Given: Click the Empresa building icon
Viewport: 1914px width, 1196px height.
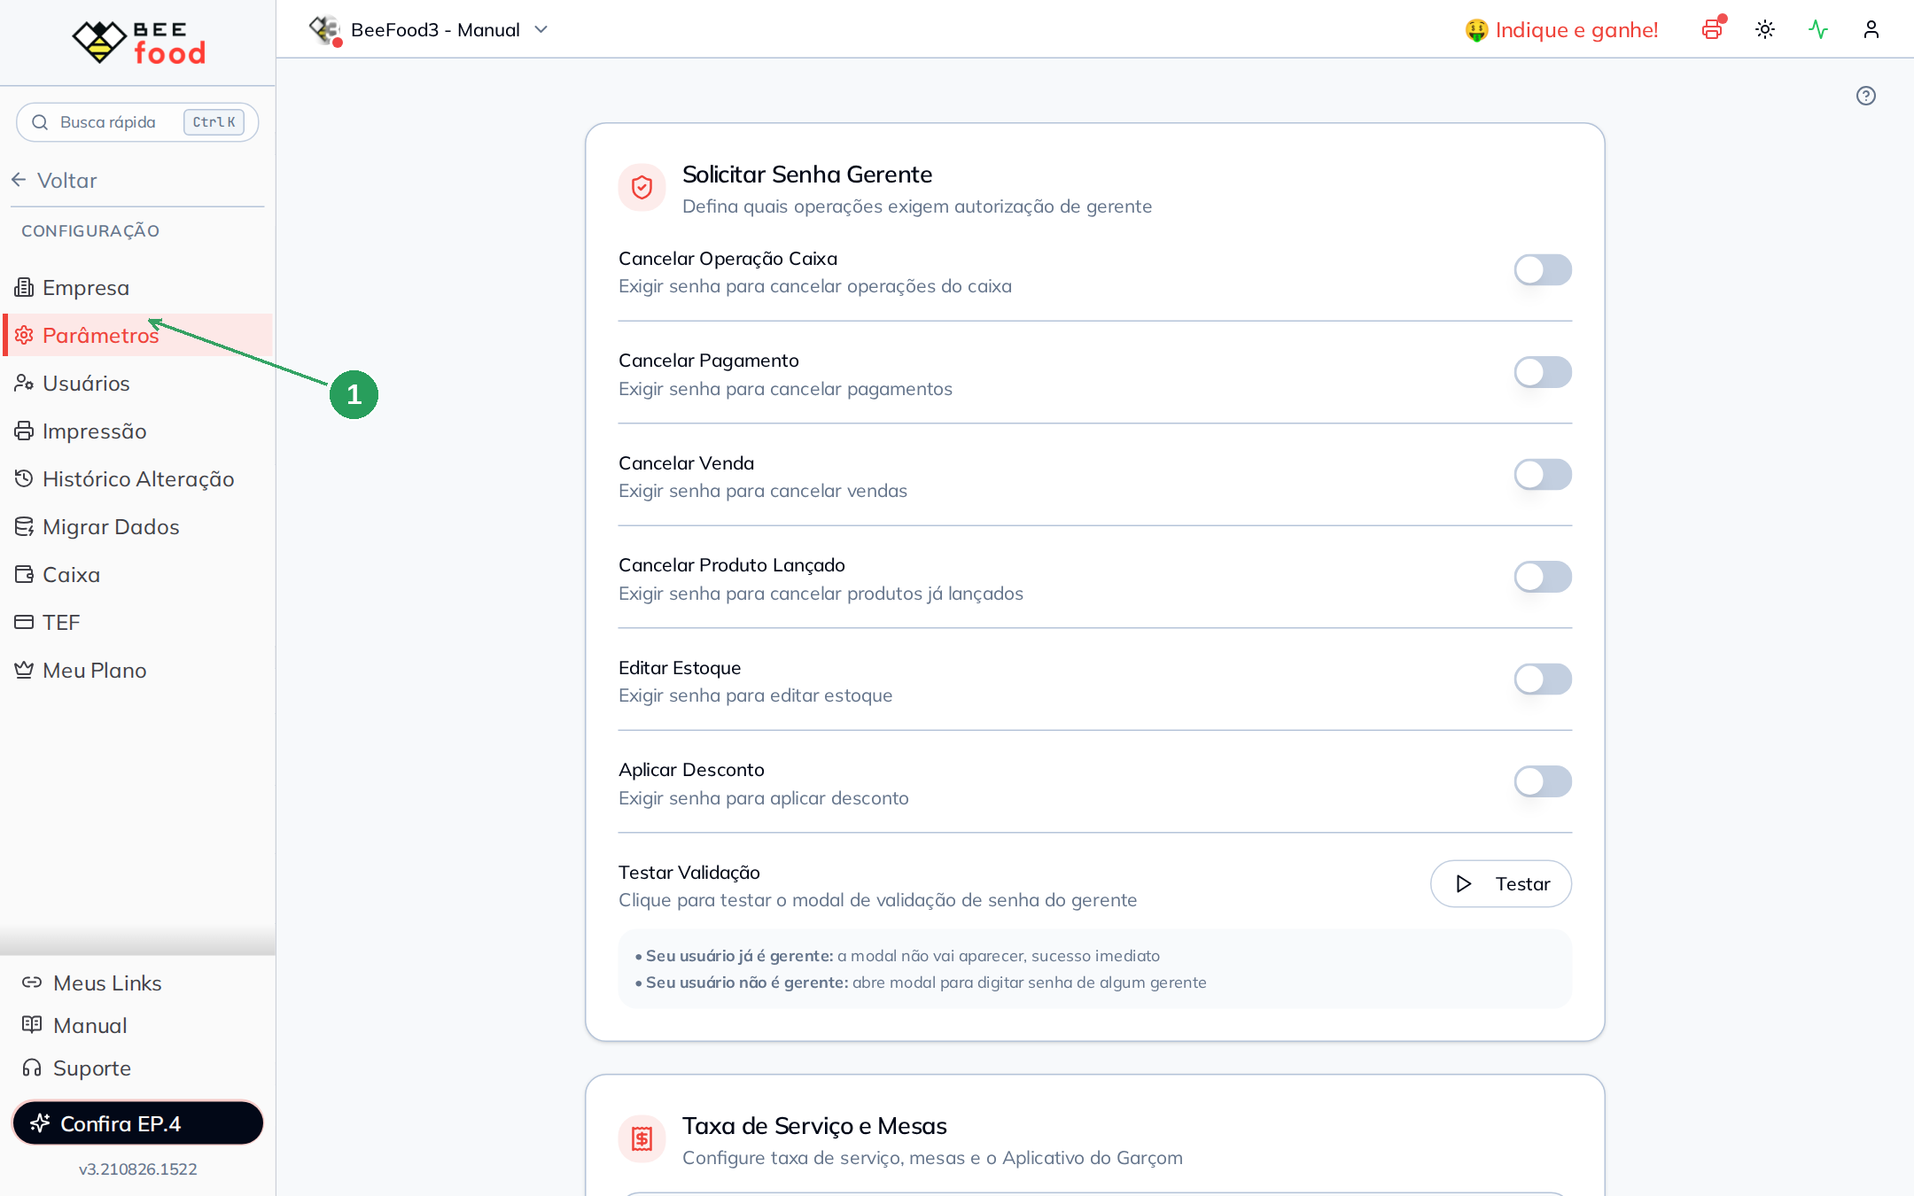Looking at the screenshot, I should (24, 287).
